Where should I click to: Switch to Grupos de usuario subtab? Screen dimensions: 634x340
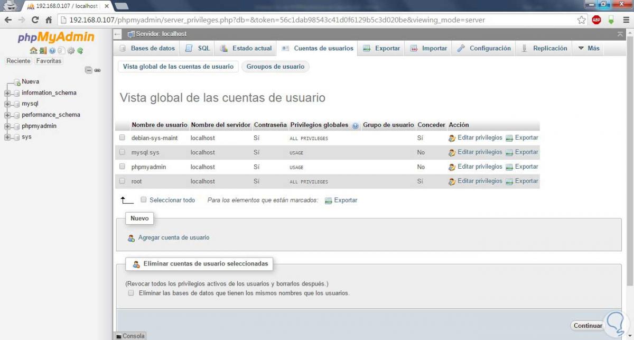(275, 67)
